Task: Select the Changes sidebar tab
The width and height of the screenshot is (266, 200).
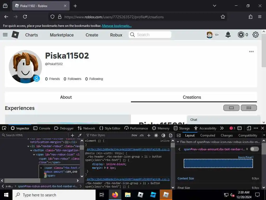Action: point(227,135)
